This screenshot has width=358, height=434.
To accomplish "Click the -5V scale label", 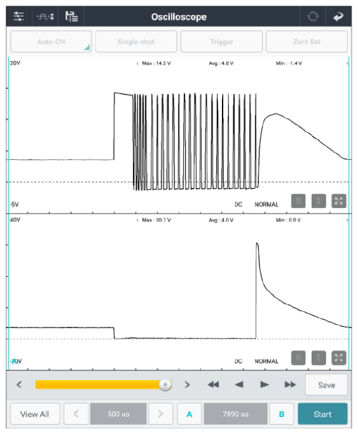I will click(14, 205).
